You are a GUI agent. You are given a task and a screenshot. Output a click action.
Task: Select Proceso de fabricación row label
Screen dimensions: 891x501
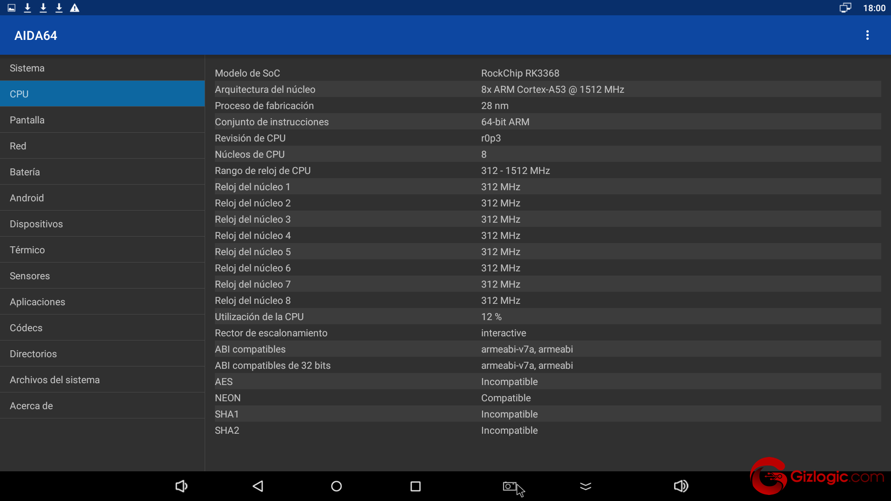264,105
